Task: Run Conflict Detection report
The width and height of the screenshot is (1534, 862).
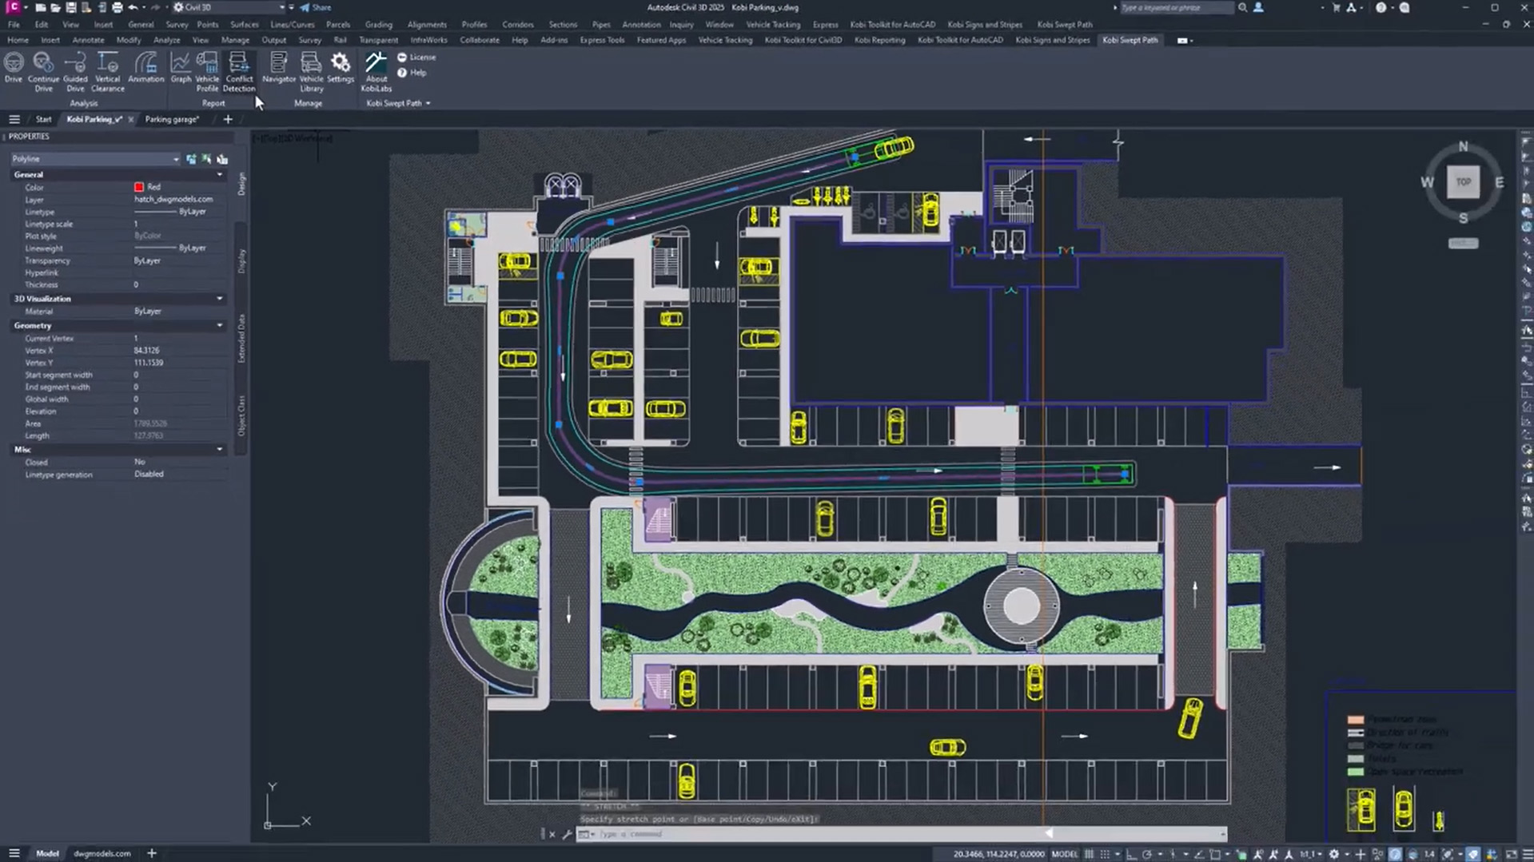Action: click(x=239, y=71)
